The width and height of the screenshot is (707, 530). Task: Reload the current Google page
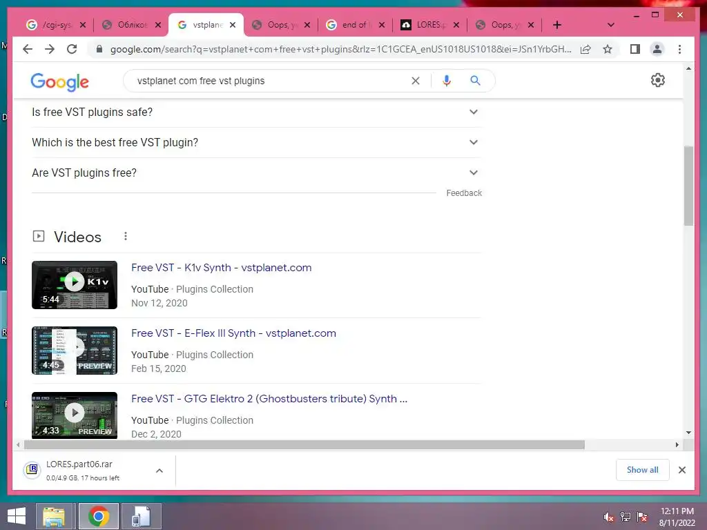pos(72,49)
